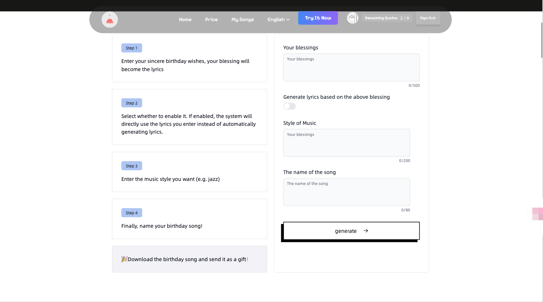
Task: Open My Songs in navigation
Action: tap(243, 20)
